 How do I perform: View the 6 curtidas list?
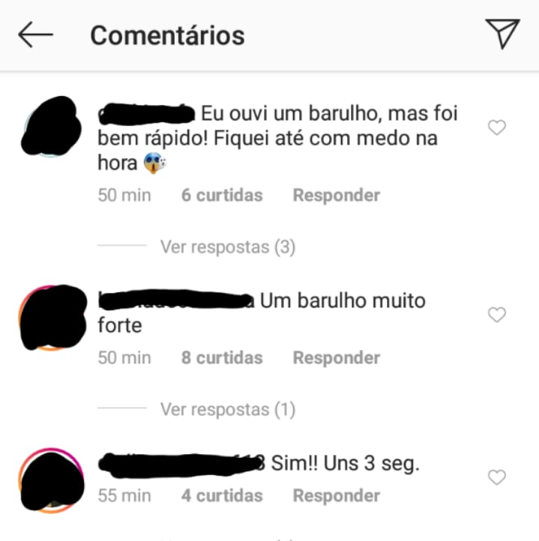pos(222,196)
